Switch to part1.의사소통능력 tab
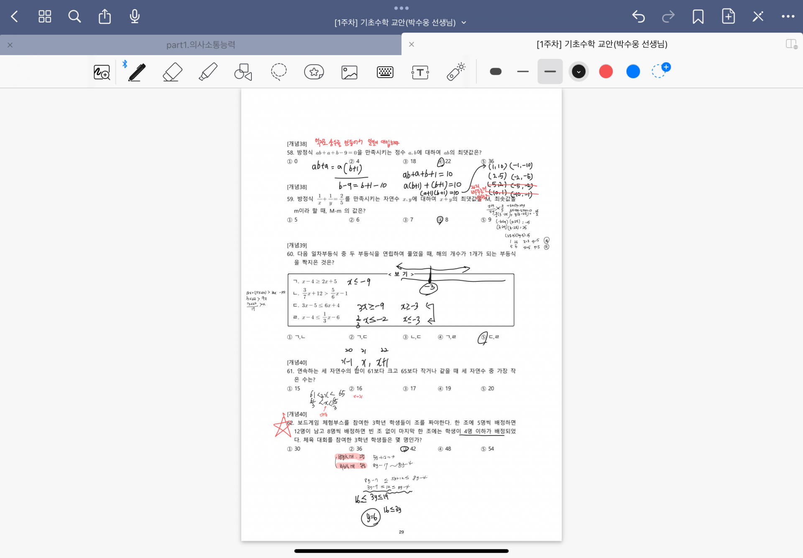 [x=201, y=45]
